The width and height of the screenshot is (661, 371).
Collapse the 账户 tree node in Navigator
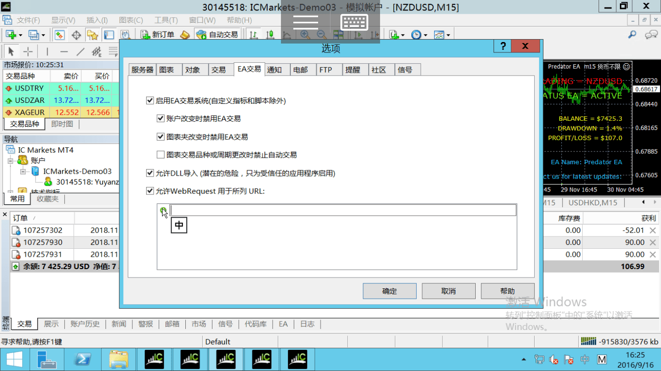10,161
